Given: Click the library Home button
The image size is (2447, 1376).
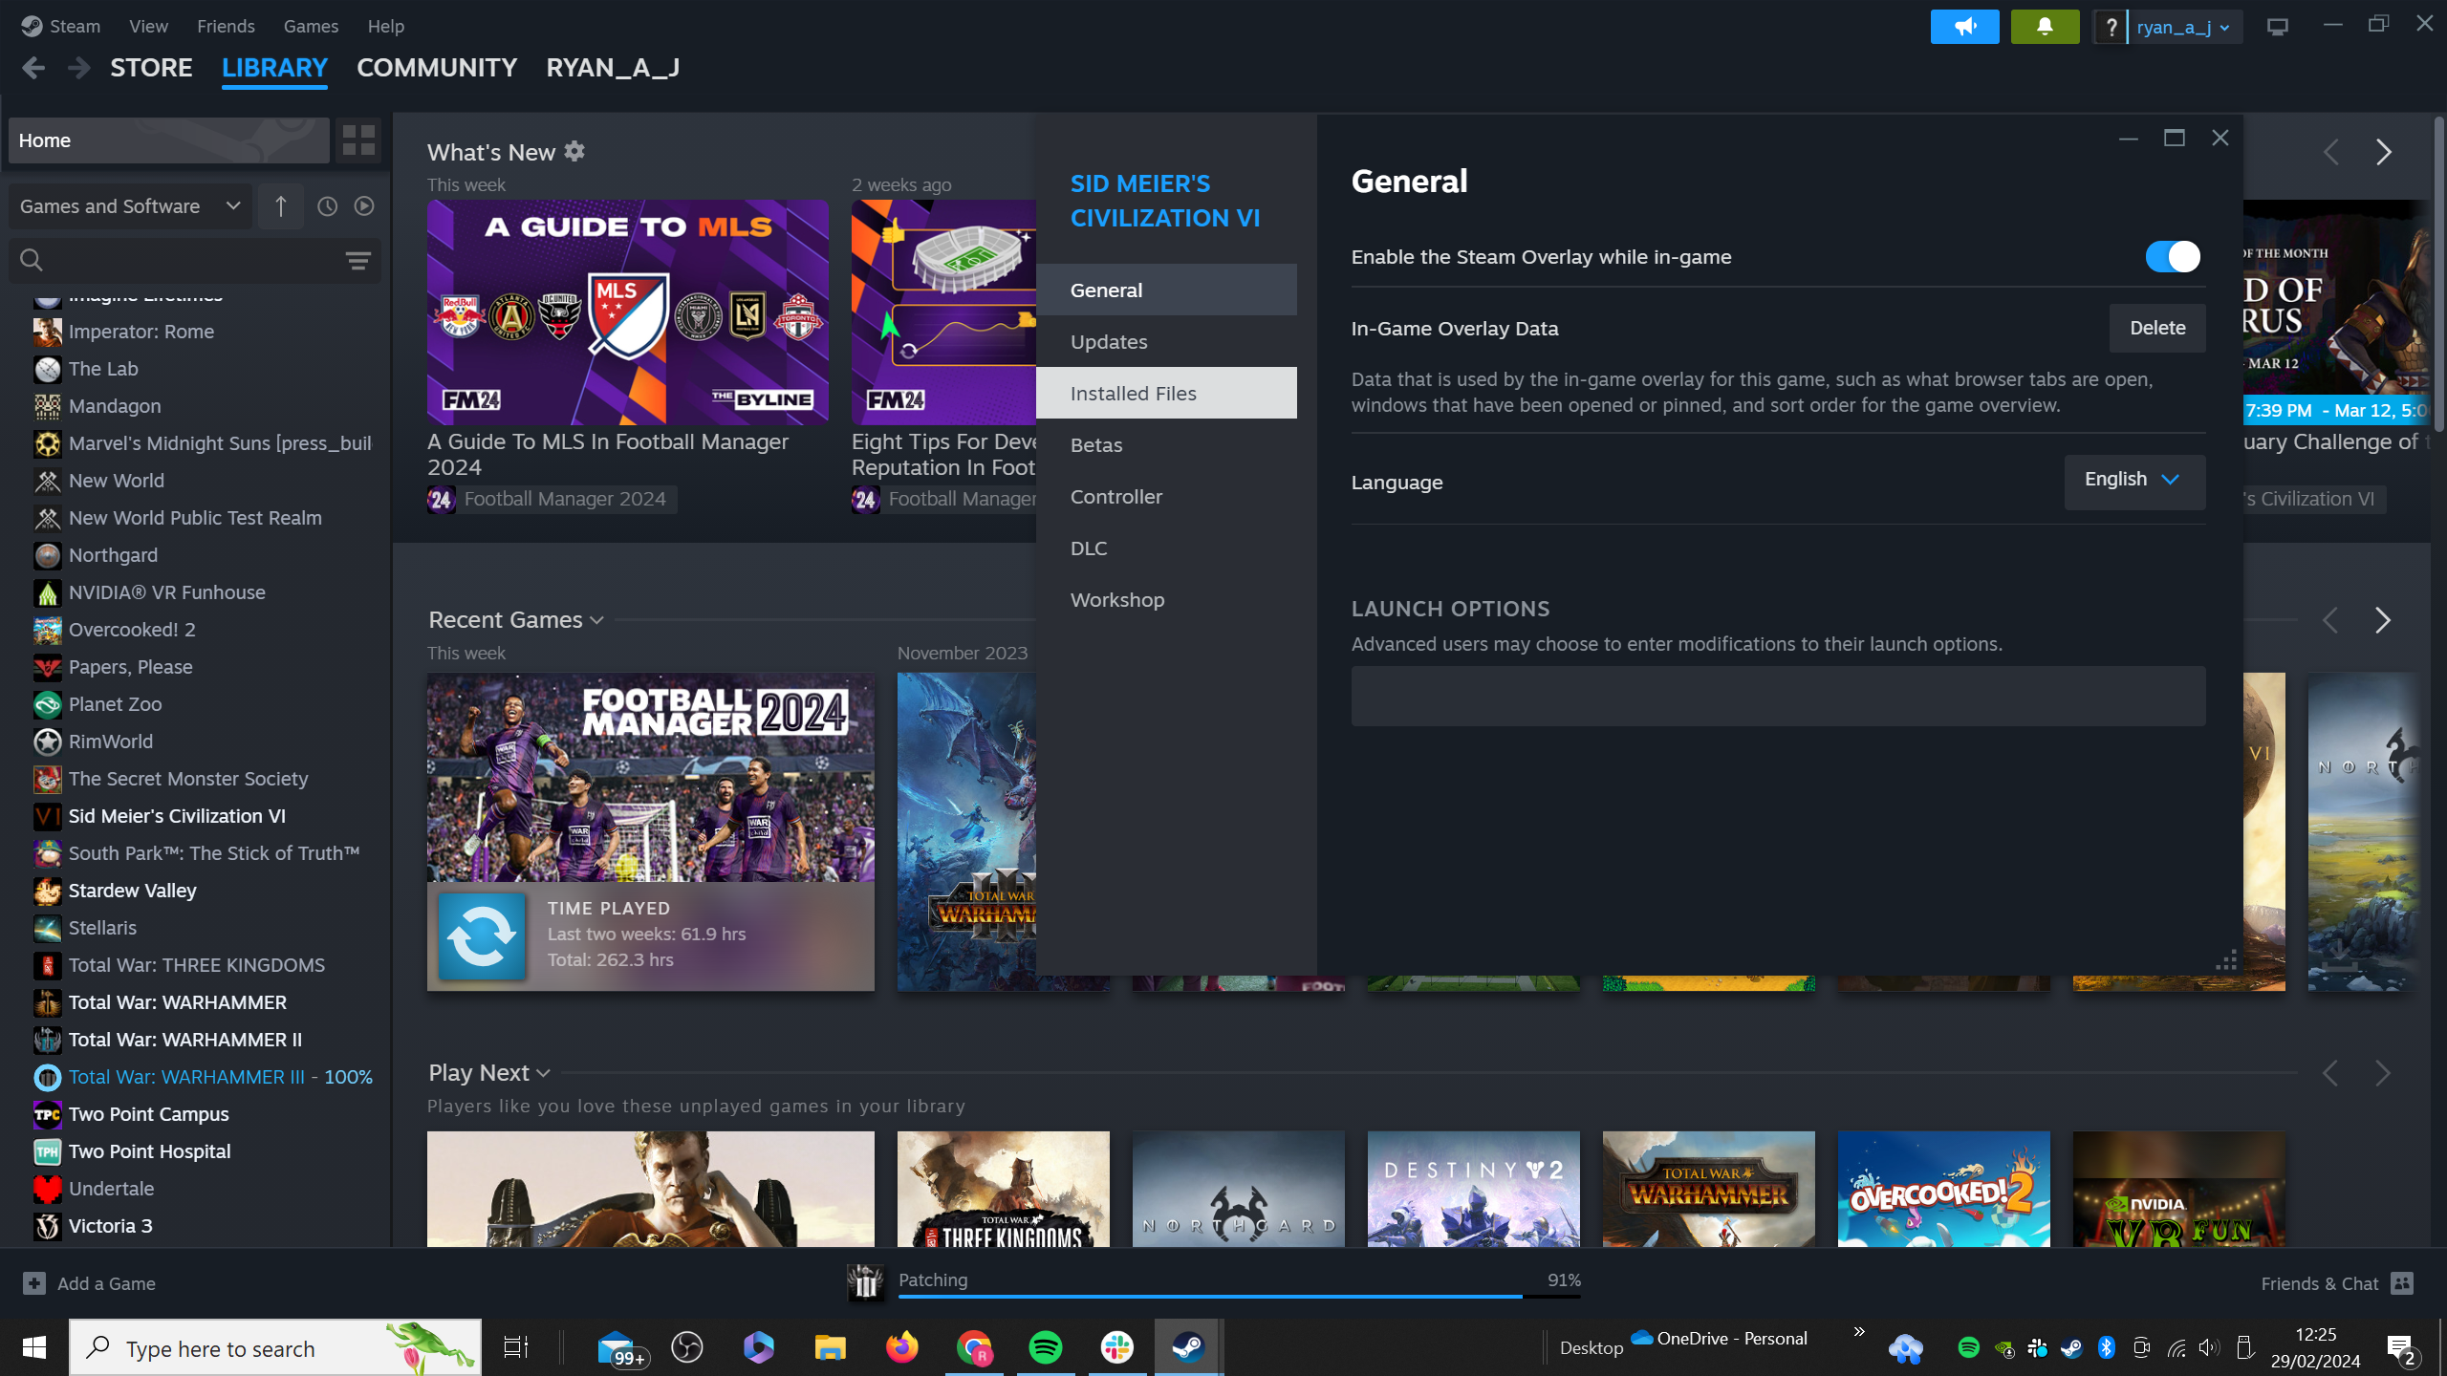Looking at the screenshot, I should click(x=169, y=140).
